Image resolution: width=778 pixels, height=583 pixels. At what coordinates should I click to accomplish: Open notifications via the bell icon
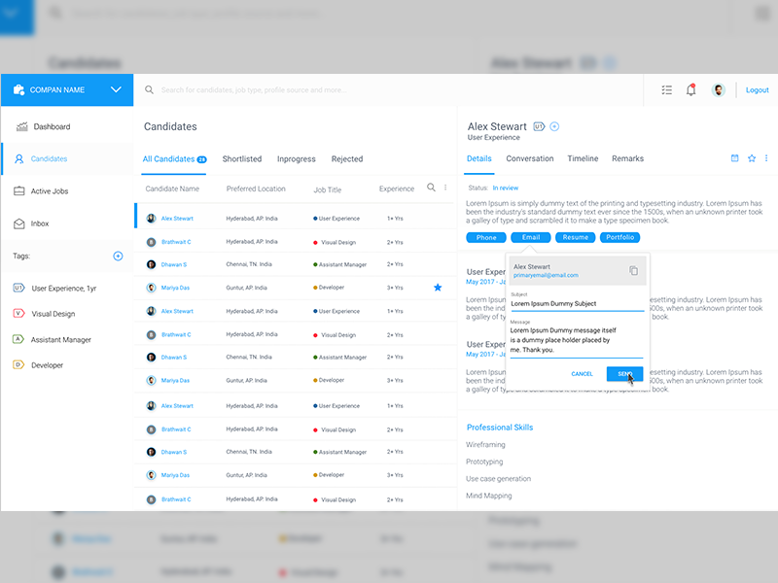tap(690, 89)
